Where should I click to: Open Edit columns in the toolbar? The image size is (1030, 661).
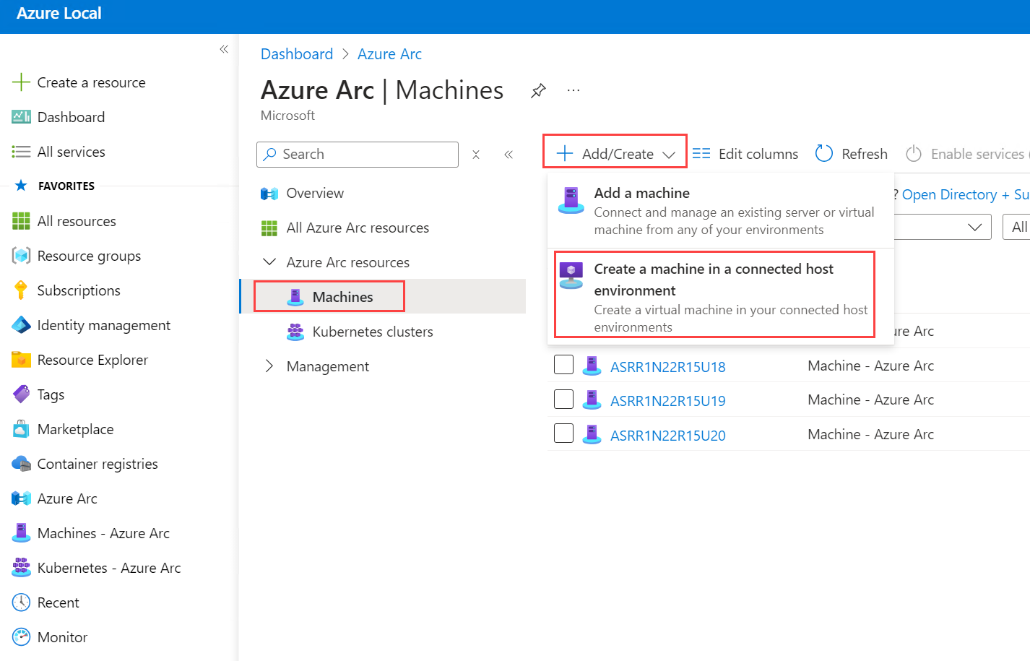(745, 154)
